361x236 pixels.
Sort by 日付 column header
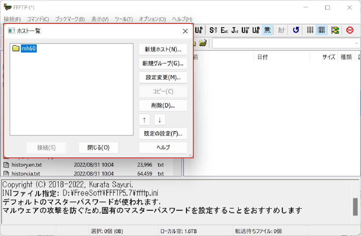click(x=282, y=57)
